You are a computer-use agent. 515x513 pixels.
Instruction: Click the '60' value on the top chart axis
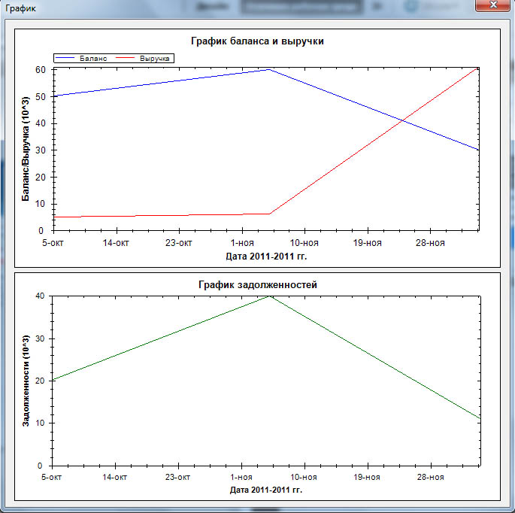click(x=41, y=70)
